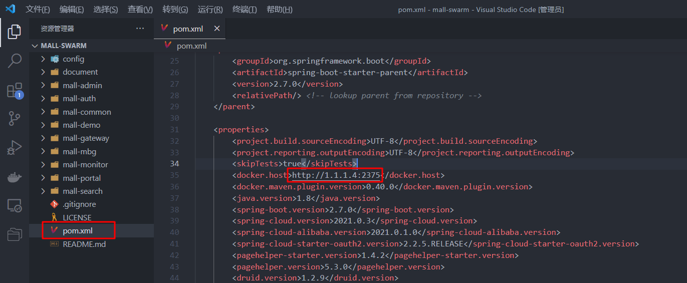Screen dimensions: 687x283
Task: Open the project manager folders icon
Action: (x=15, y=234)
